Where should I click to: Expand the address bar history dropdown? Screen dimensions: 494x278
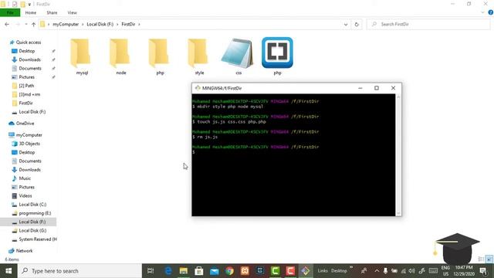tap(346, 24)
